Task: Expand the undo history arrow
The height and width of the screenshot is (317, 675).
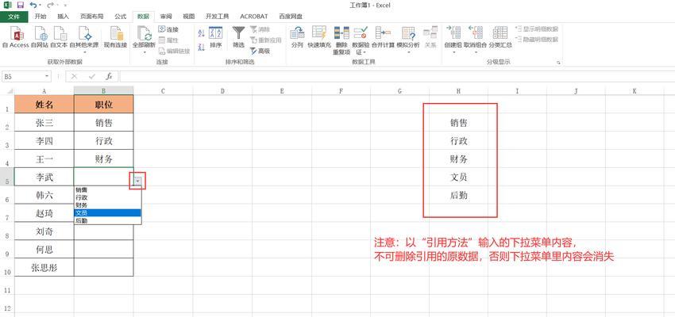Action: click(x=40, y=6)
